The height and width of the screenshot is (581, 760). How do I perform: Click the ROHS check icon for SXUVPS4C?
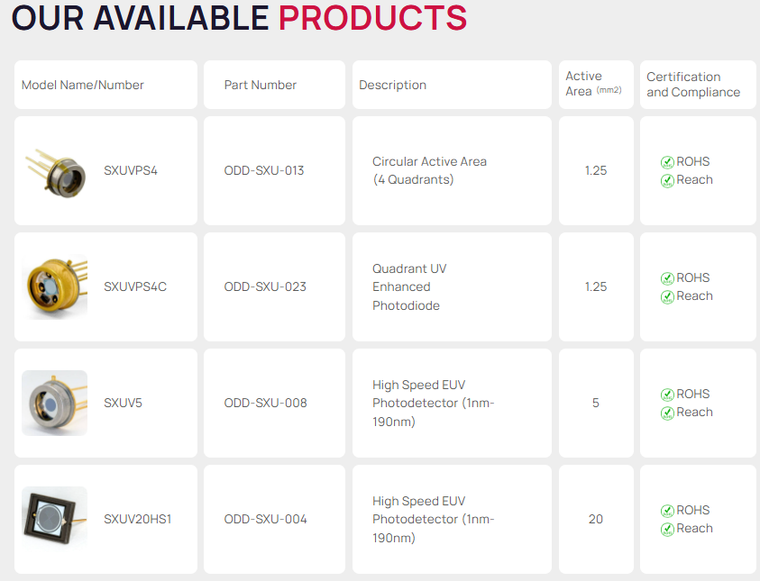pyautogui.click(x=667, y=278)
